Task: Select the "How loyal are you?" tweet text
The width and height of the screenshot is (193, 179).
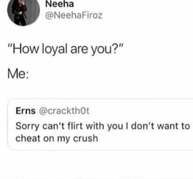Action: pyautogui.click(x=65, y=49)
